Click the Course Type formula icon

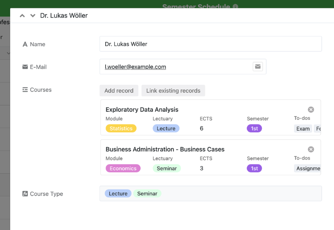25,194
